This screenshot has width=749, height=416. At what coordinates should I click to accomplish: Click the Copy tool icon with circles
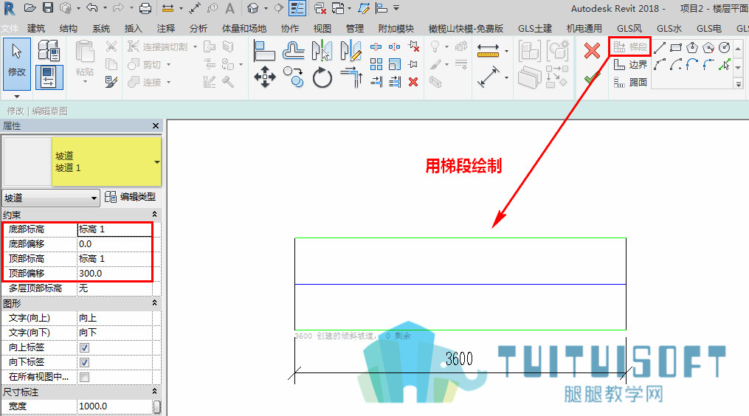(x=293, y=77)
